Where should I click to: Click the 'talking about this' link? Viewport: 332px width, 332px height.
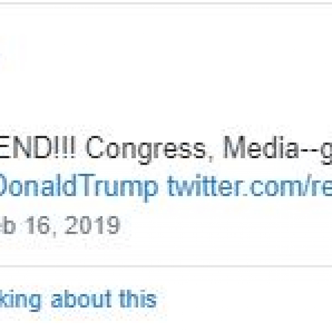(78, 299)
